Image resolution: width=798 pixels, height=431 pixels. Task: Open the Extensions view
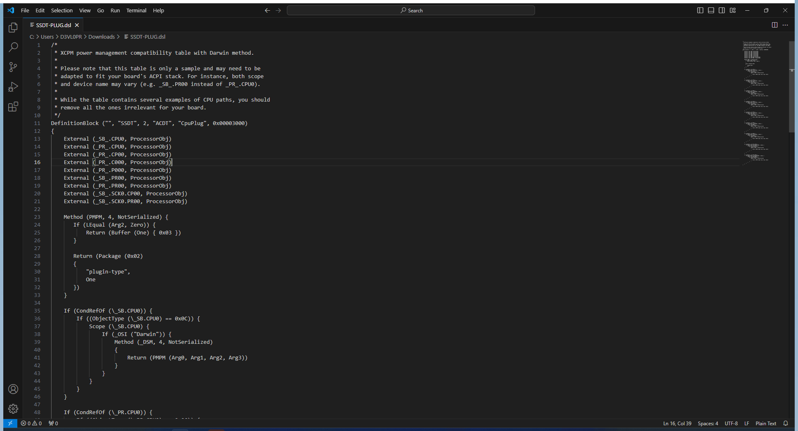(13, 106)
